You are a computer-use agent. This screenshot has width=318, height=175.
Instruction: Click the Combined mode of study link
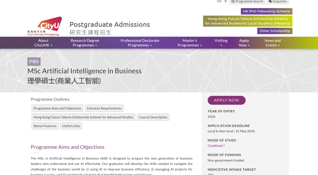215,146
